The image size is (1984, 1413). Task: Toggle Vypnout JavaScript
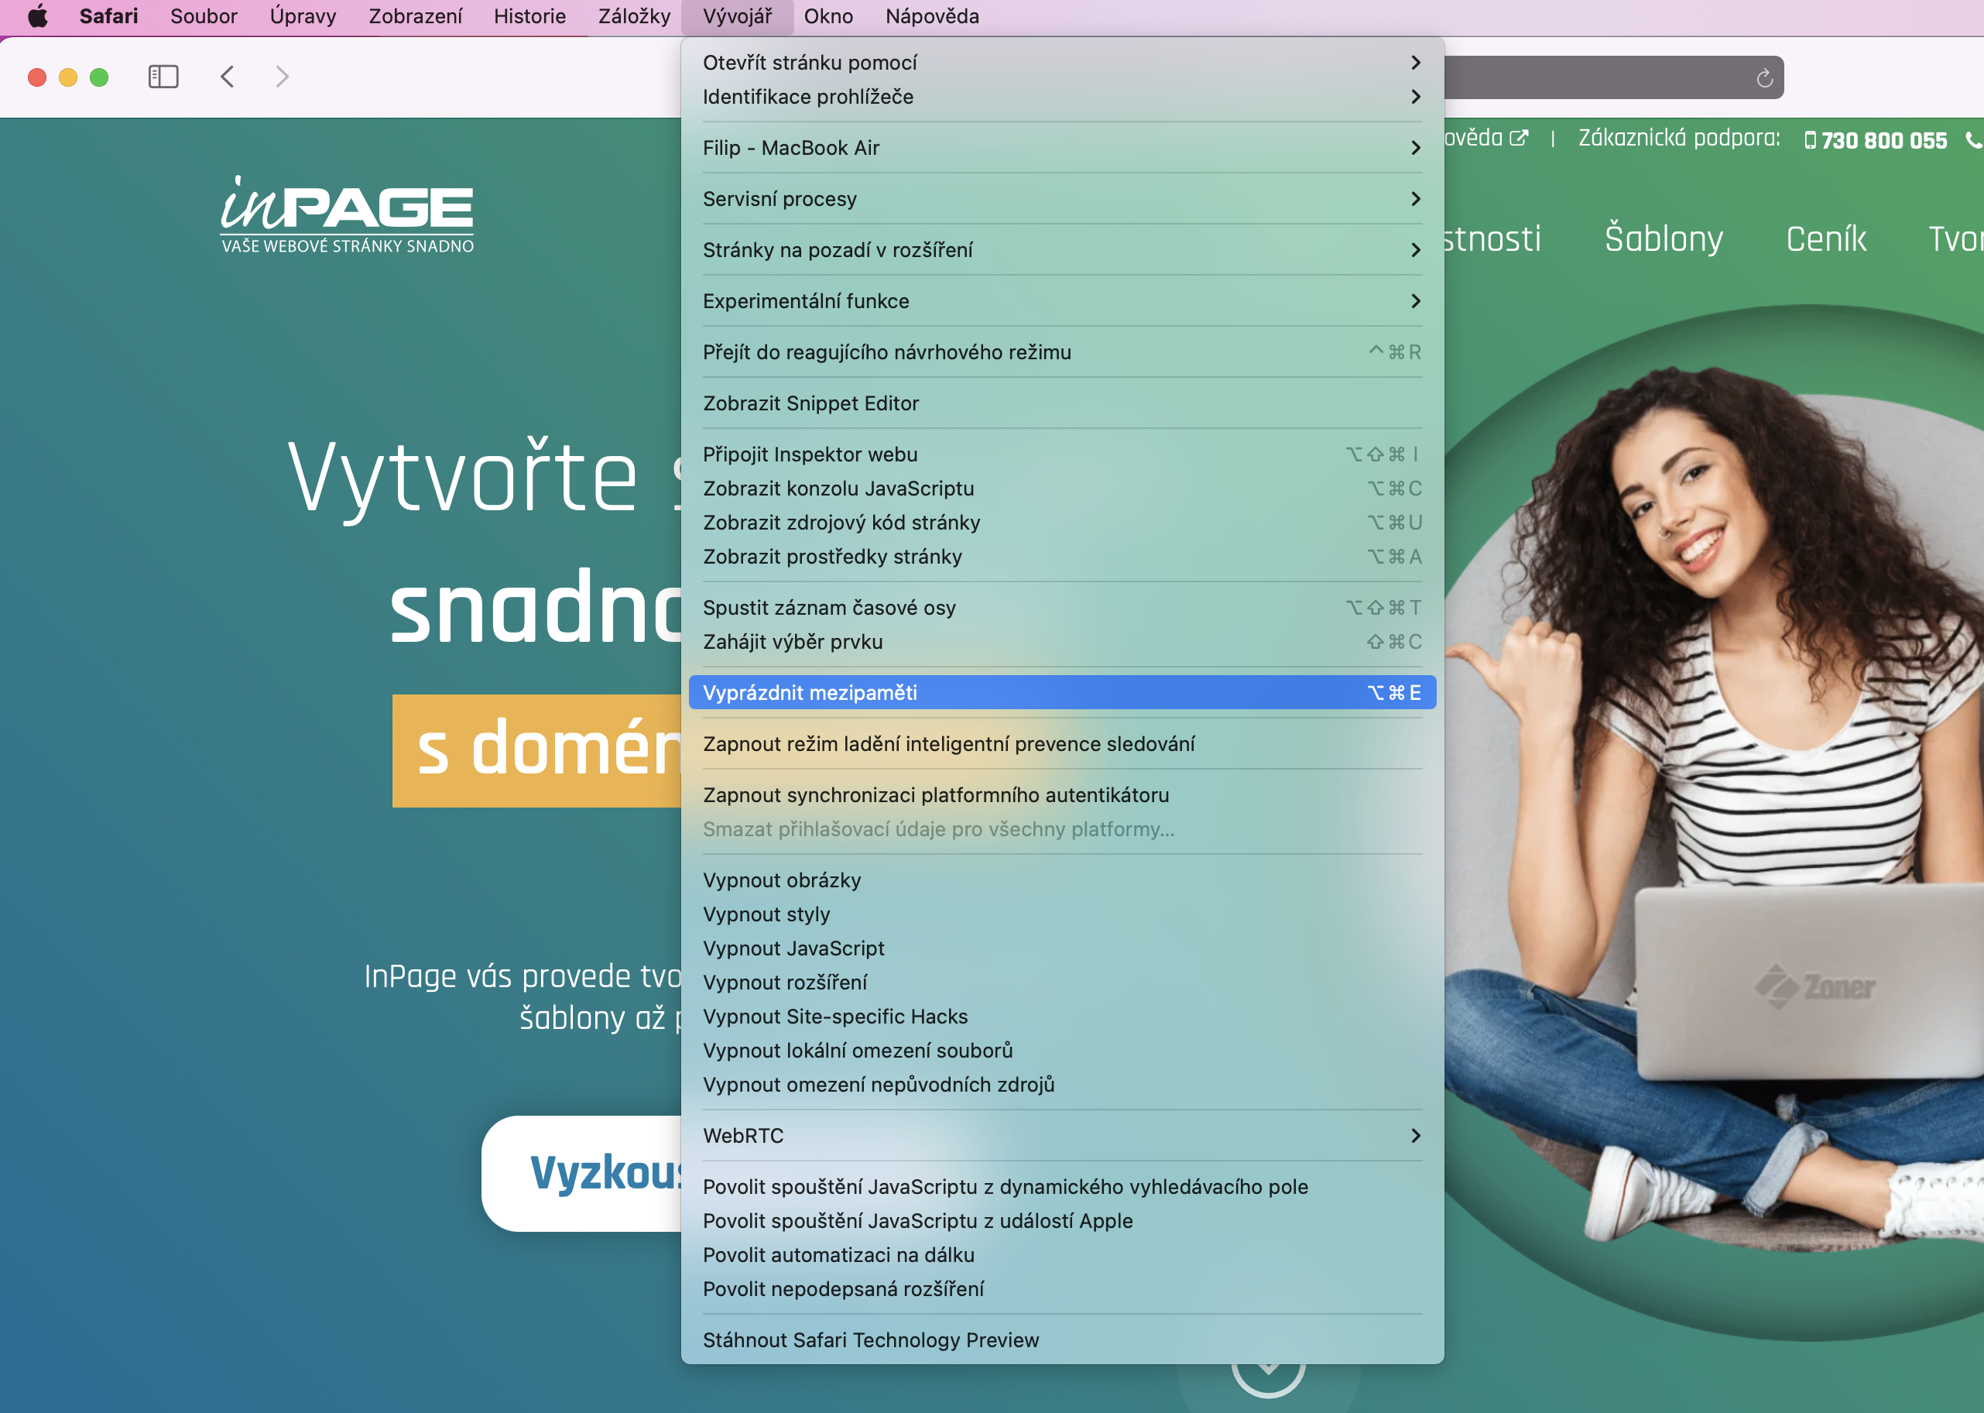pos(793,948)
